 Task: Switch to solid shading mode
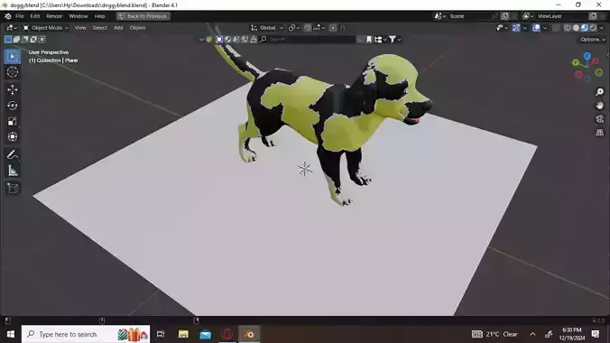[x=576, y=28]
